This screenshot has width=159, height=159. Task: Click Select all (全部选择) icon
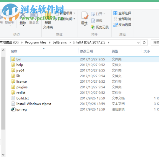click(115, 13)
